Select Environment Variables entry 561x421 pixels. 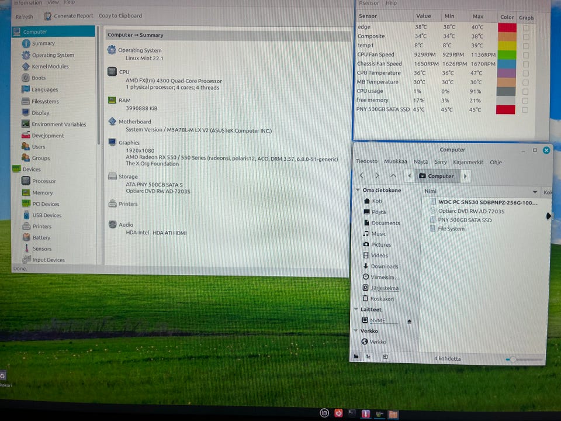tap(59, 124)
